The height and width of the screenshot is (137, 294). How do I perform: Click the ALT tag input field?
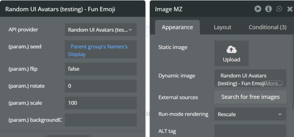pyautogui.click(x=250, y=131)
